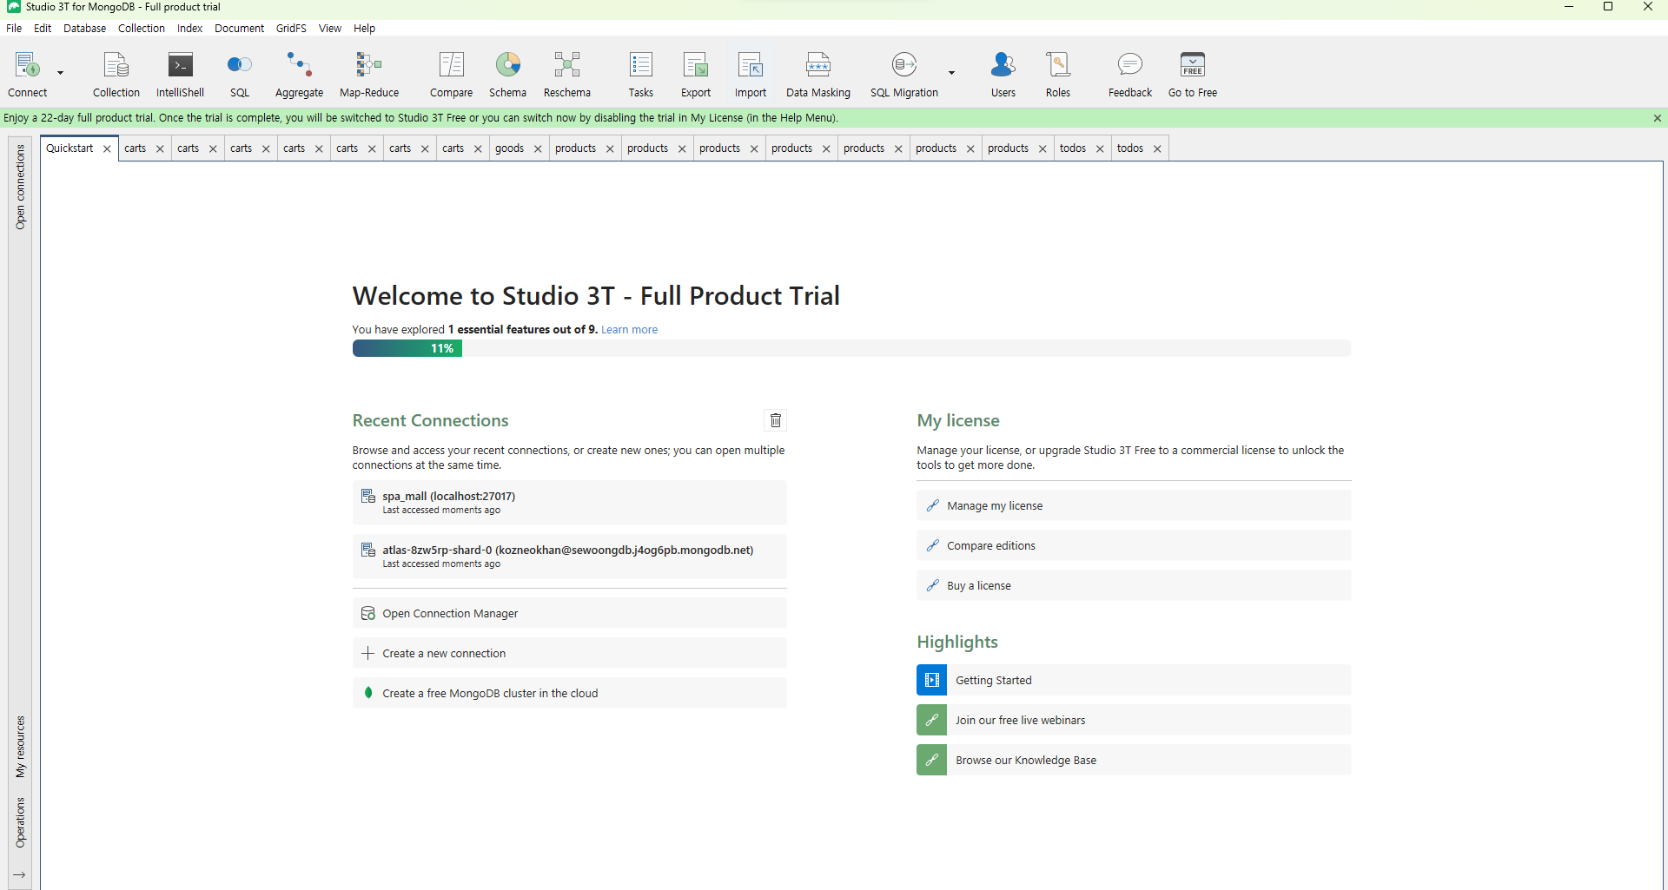Viewport: 1668px width, 890px height.
Task: Expand the SQL Migration dropdown arrow
Action: [x=952, y=73]
